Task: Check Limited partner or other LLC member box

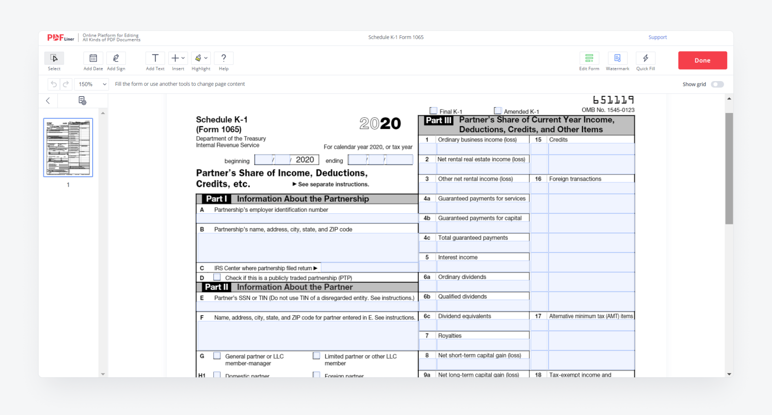Action: click(317, 356)
